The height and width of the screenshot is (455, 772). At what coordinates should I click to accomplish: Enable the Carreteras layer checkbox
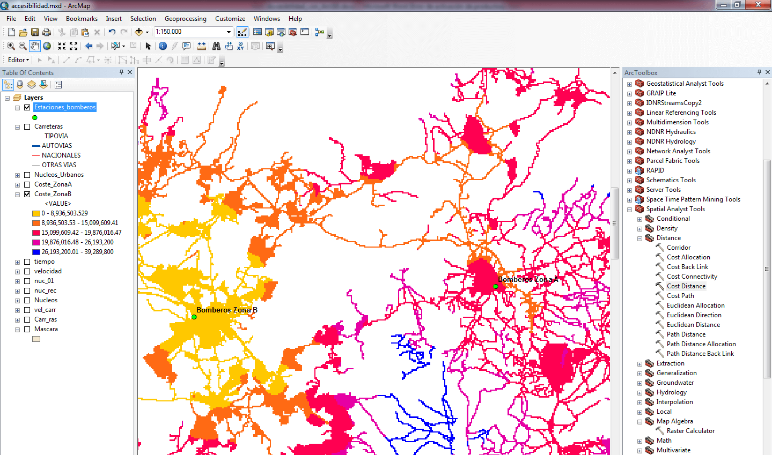27,127
